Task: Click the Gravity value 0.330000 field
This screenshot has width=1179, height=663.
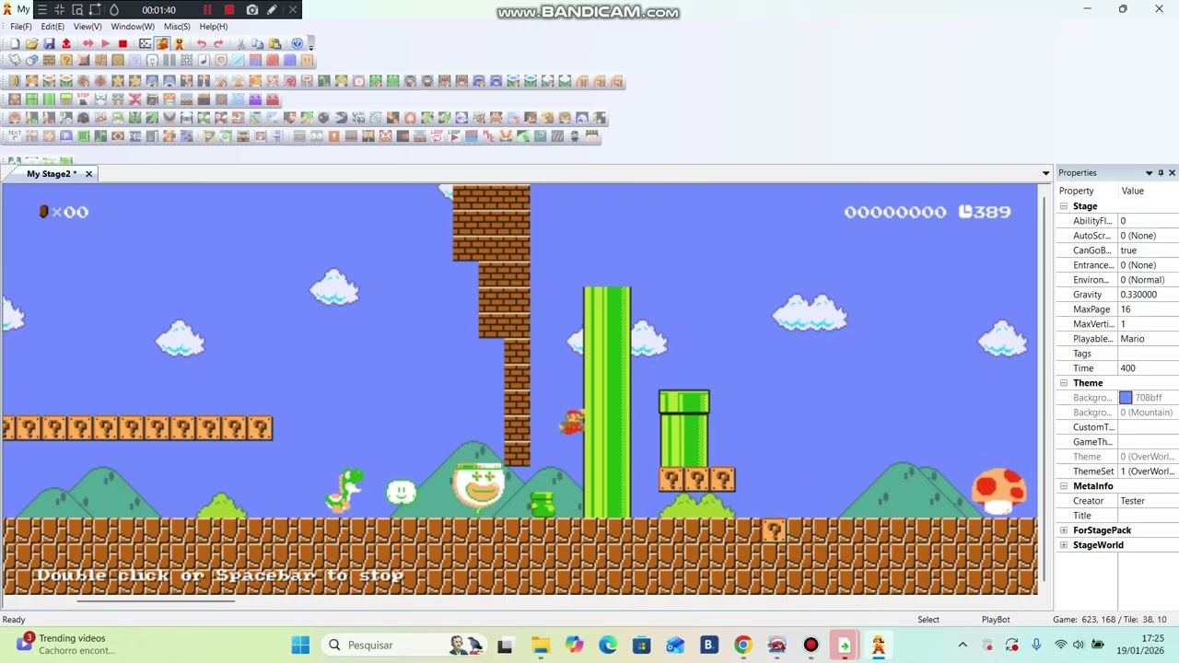Action: [x=1149, y=295]
